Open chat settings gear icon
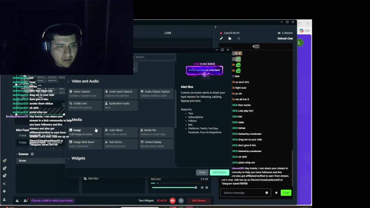 pos(276,193)
